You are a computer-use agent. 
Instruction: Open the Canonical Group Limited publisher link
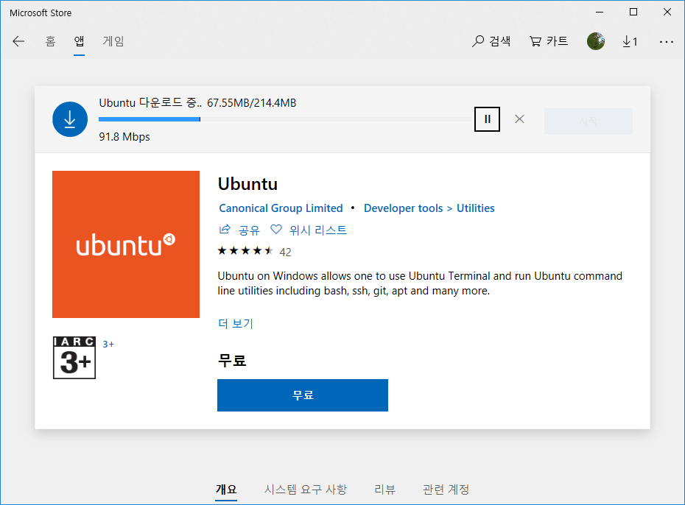click(x=281, y=208)
